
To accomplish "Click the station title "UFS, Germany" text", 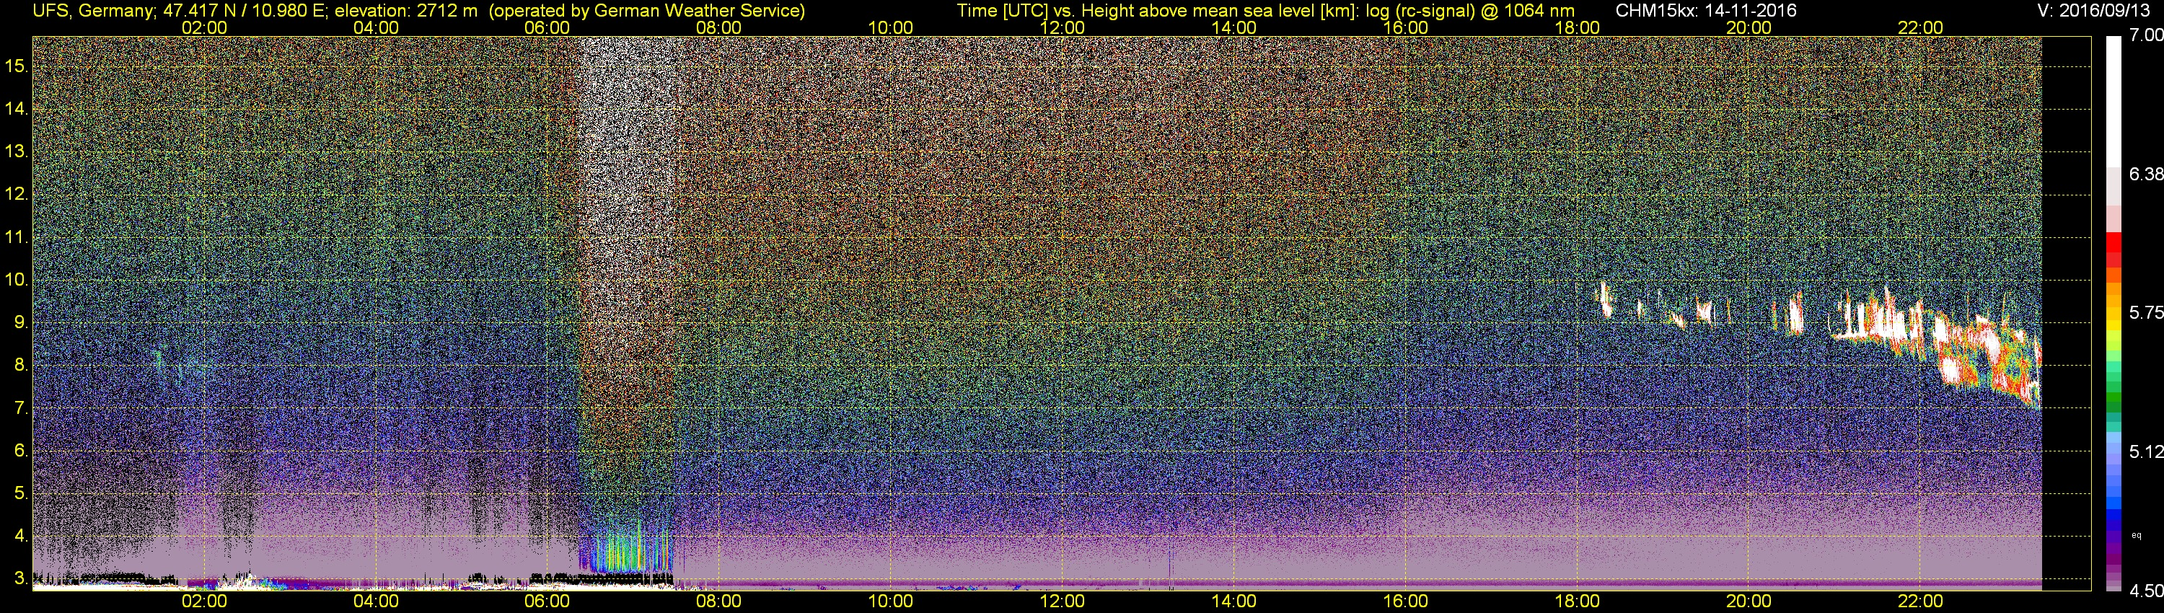I will click(x=92, y=11).
